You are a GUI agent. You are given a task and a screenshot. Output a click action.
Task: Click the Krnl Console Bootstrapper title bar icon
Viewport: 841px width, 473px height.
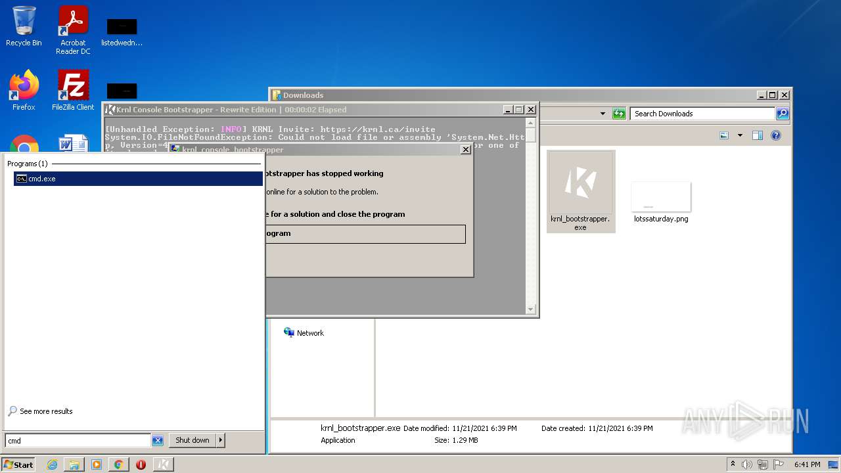point(110,110)
